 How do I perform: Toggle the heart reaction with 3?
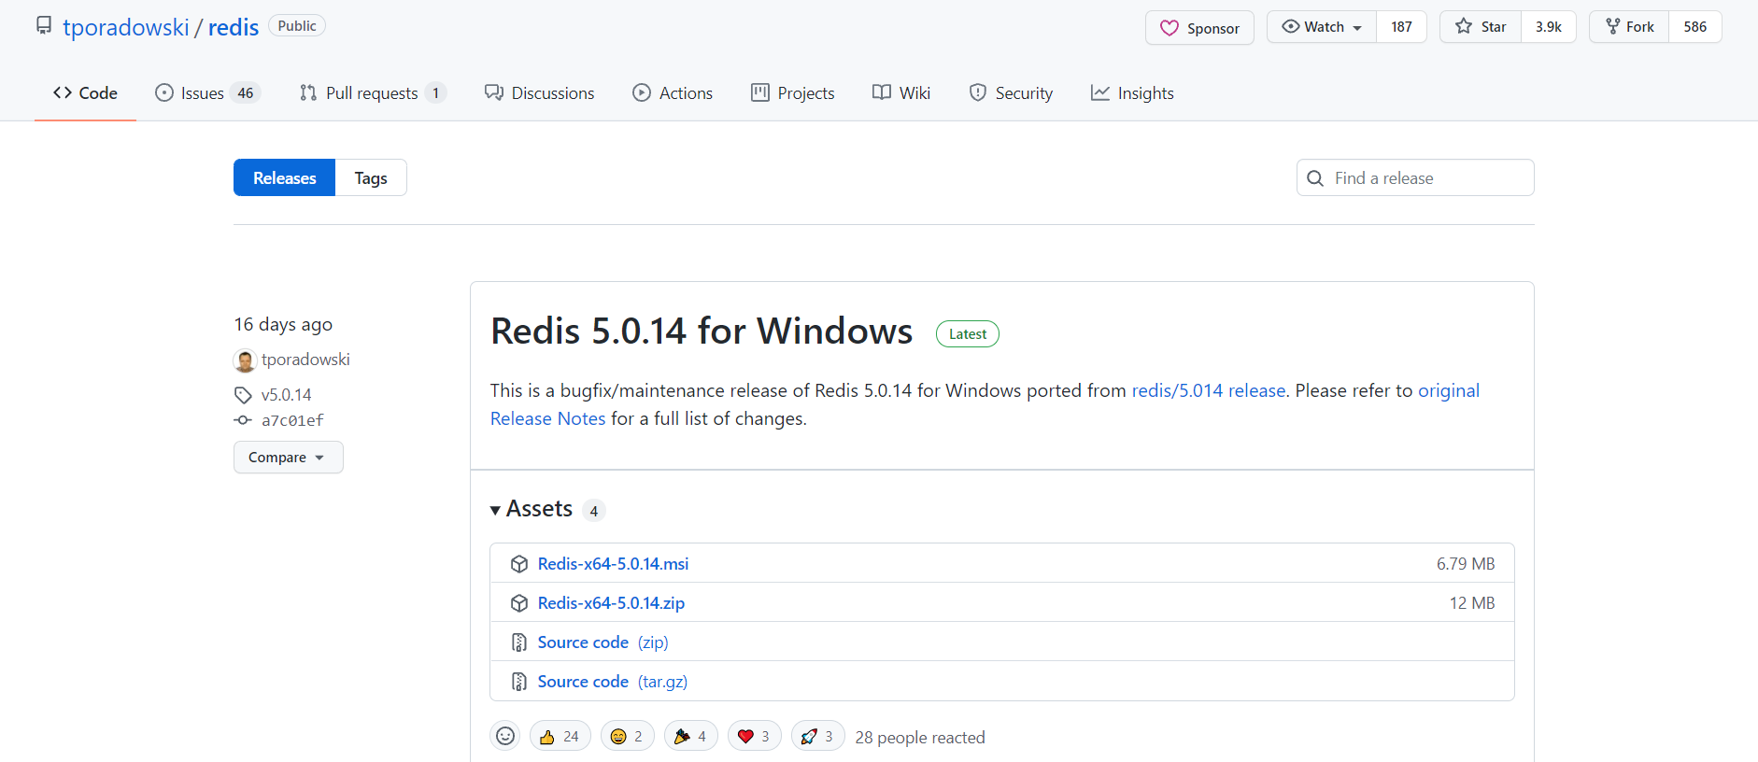(754, 736)
